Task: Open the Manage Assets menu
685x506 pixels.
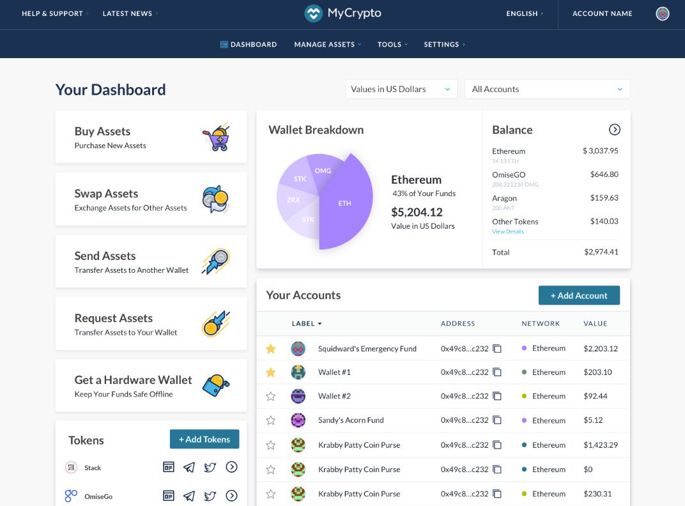Action: point(327,45)
